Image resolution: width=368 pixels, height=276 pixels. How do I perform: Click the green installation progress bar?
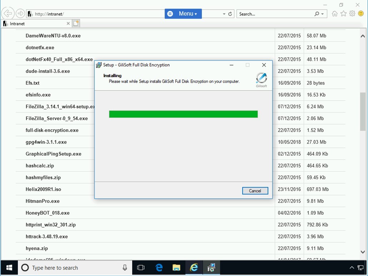[183, 114]
